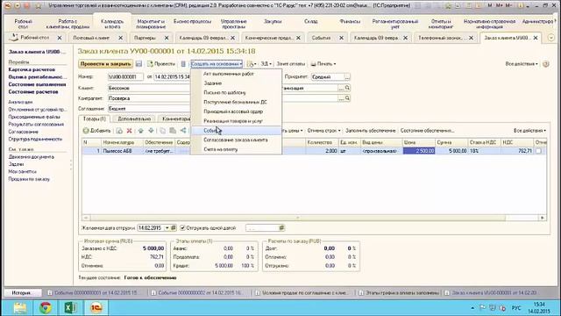Click the Состояние обеспечения button

[x=427, y=131]
